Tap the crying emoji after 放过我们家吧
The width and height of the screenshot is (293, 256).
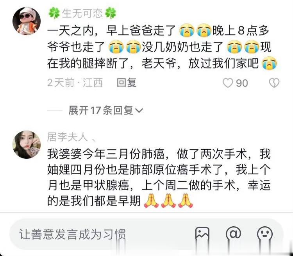point(269,64)
